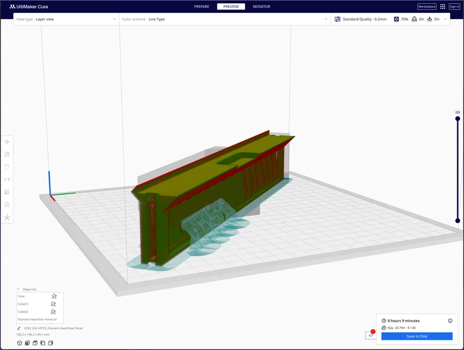
Task: Click the UltiMaker Cura logo
Action: 29,7
